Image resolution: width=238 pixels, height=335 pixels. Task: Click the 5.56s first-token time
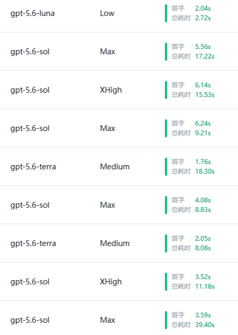203,47
